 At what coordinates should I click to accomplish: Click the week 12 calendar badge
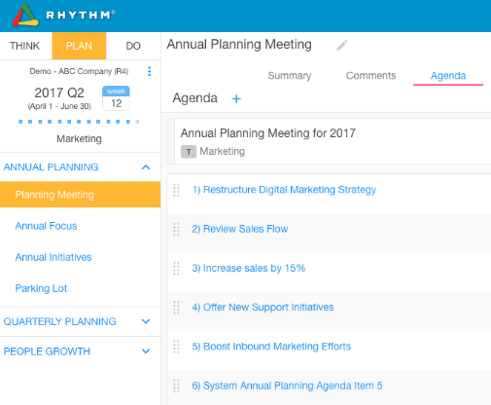click(116, 98)
